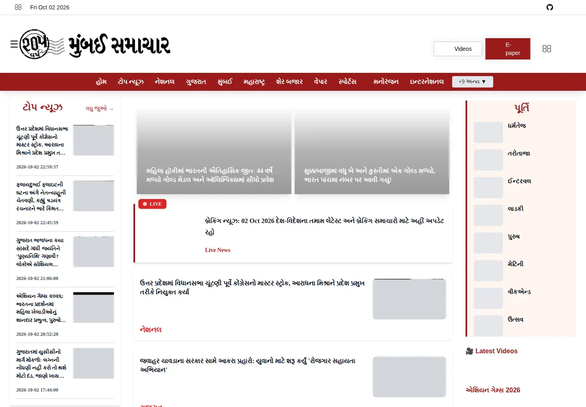Click the મેટિની thumbnail image
Image resolution: width=586 pixels, height=407 pixels.
click(x=488, y=271)
